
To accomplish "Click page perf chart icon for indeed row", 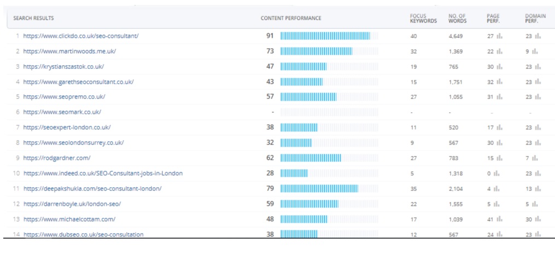I will pos(496,173).
